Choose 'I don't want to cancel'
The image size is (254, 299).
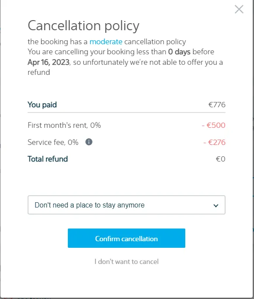[127, 261]
